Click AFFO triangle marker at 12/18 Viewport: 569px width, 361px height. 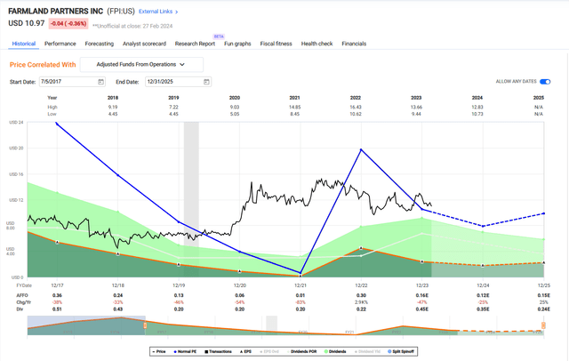(118, 254)
